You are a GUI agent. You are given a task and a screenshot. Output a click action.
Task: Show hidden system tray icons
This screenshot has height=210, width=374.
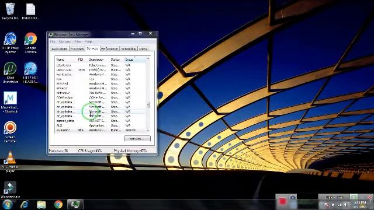[320, 205]
